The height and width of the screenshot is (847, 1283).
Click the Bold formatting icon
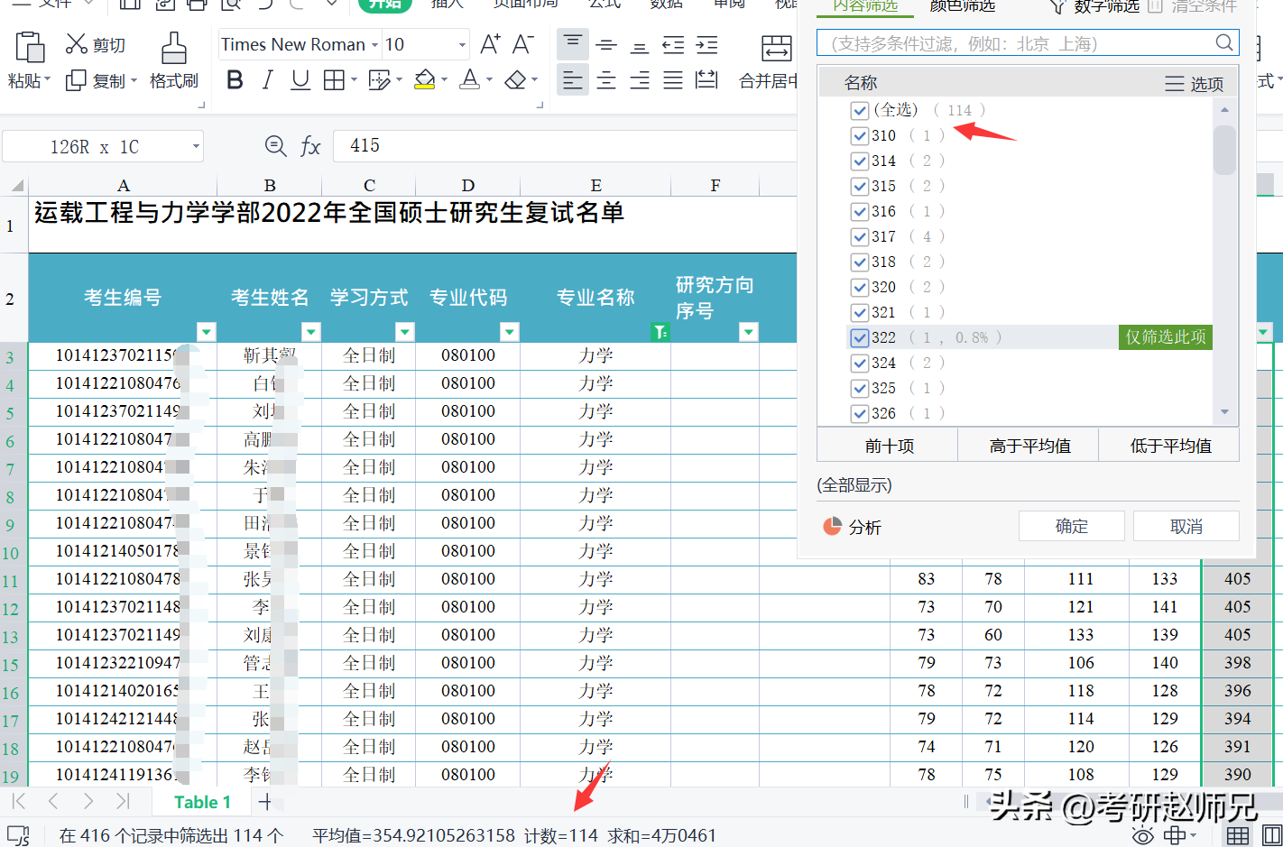point(235,80)
